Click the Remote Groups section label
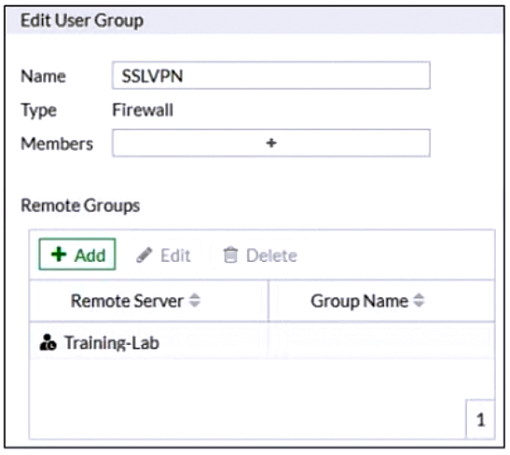Viewport: 510px width, 455px height. tap(80, 206)
